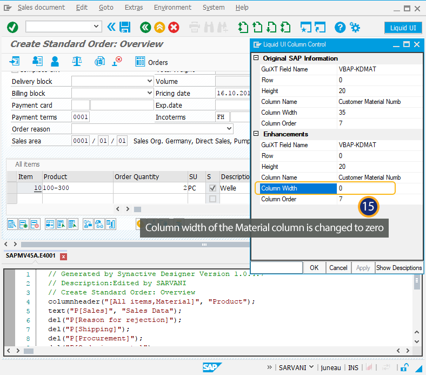Click the Last Page icon

pyautogui.click(x=285, y=27)
